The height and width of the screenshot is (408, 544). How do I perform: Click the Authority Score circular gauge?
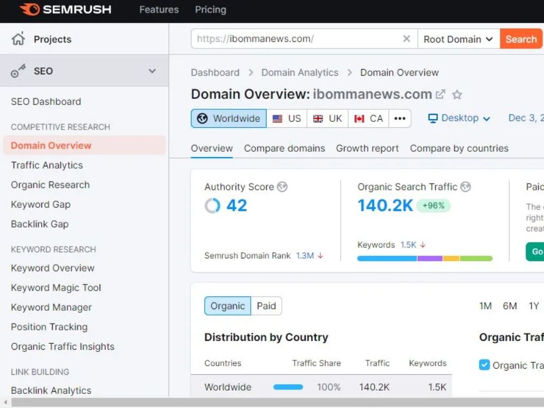pos(212,206)
